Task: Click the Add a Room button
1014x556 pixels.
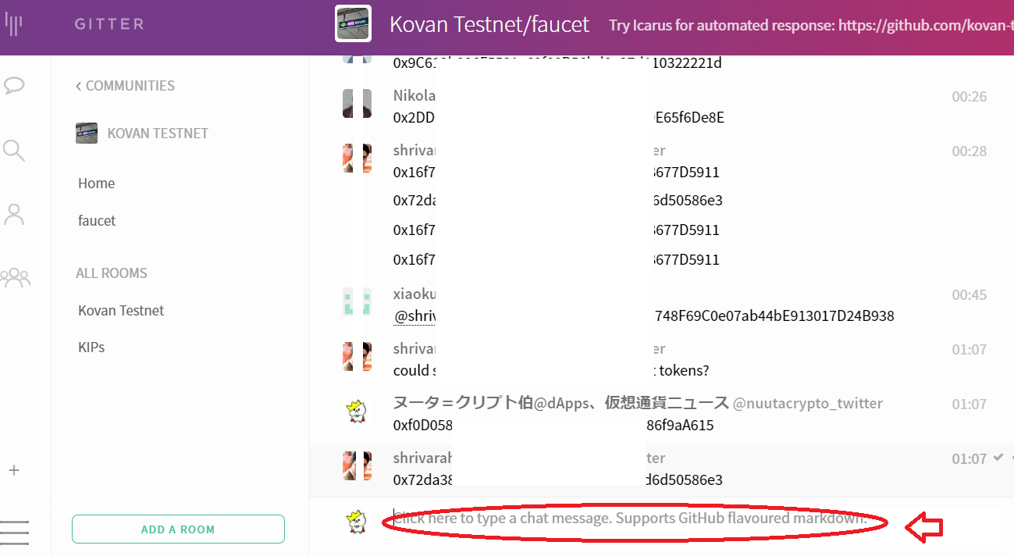Action: point(178,529)
